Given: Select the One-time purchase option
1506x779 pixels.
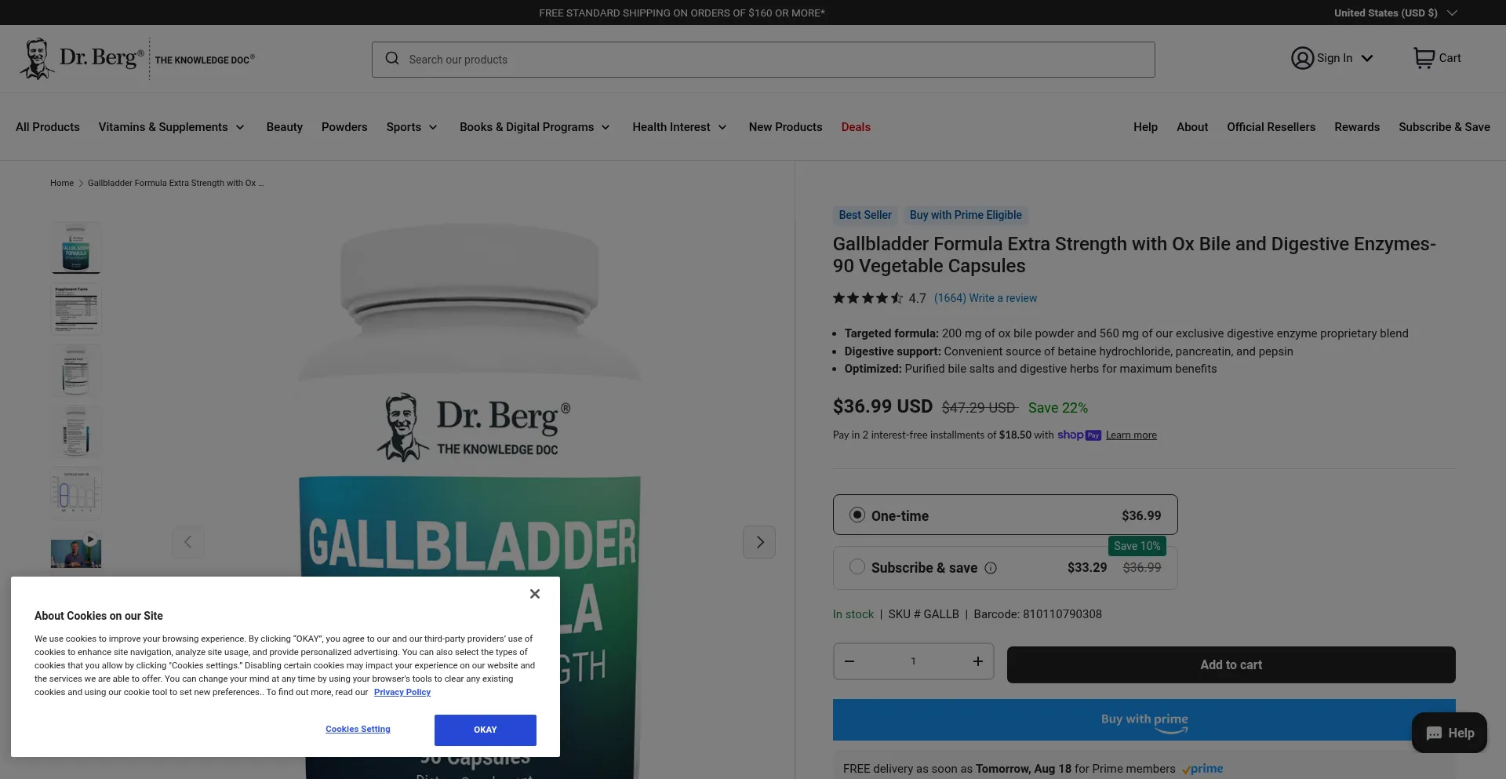Looking at the screenshot, I should click(1005, 515).
